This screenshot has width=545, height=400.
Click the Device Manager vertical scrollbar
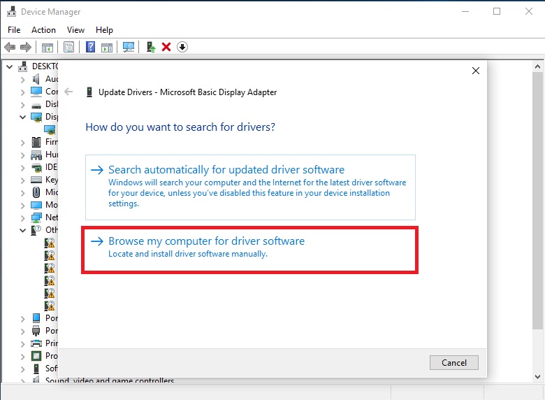(537, 210)
